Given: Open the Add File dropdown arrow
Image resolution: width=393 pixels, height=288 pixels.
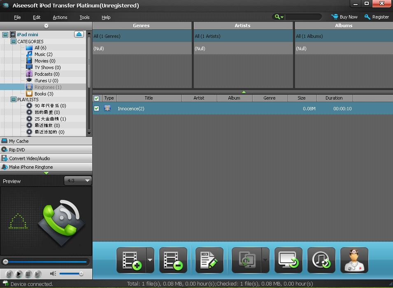Looking at the screenshot, I should (150, 260).
